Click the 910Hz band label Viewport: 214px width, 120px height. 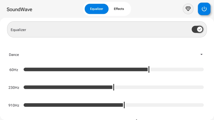tap(14, 105)
